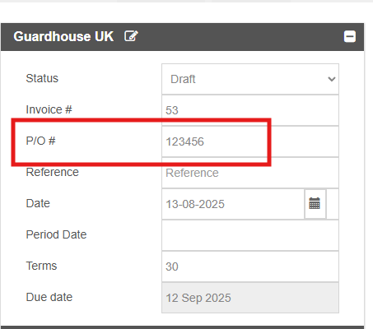Click the P/O # label text
The width and height of the screenshot is (373, 329).
pyautogui.click(x=40, y=141)
